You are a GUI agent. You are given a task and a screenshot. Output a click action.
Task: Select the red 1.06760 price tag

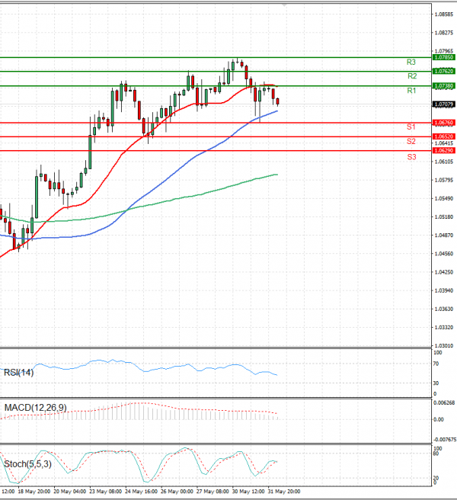[x=443, y=123]
